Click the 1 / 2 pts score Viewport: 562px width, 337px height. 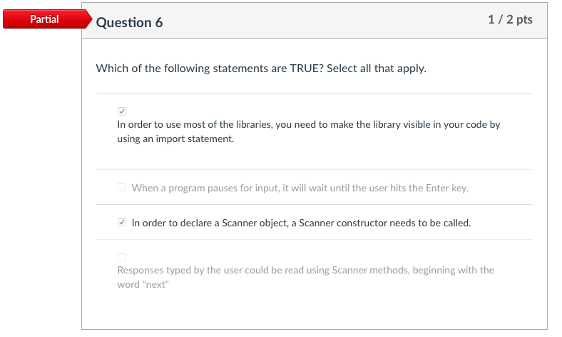click(510, 19)
